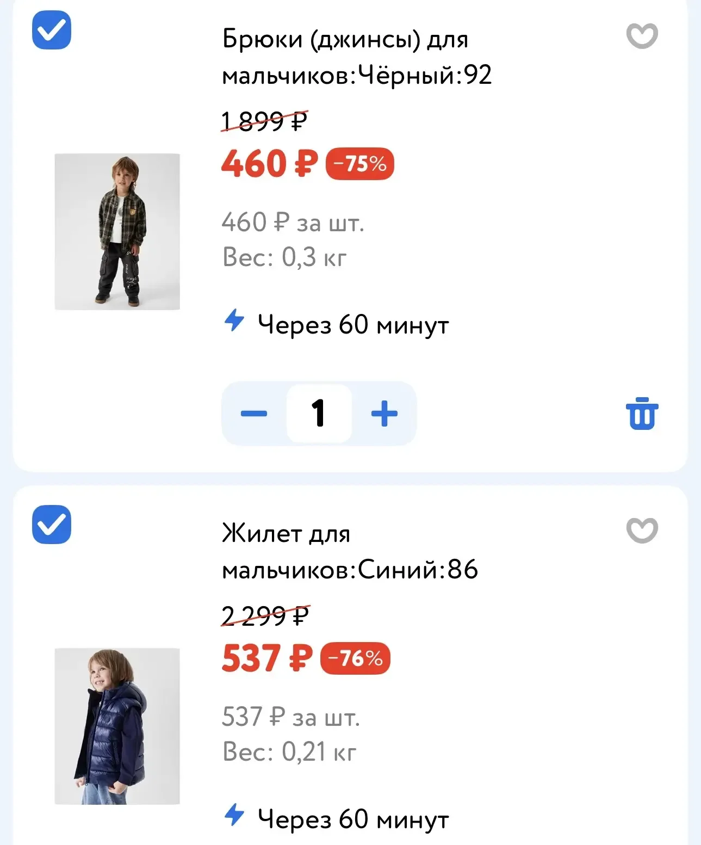Uncheck the blue vest item checkbox
This screenshot has height=845, width=701.
coord(52,525)
